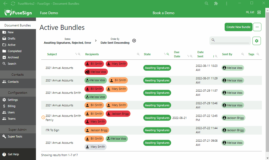Open the ellipsis dropdown next to Create New Bundle

click(x=257, y=27)
